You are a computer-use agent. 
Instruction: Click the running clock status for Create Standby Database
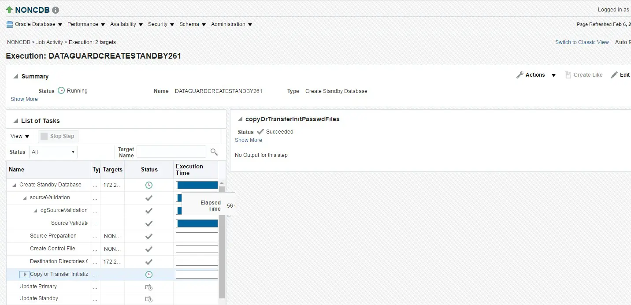[149, 185]
